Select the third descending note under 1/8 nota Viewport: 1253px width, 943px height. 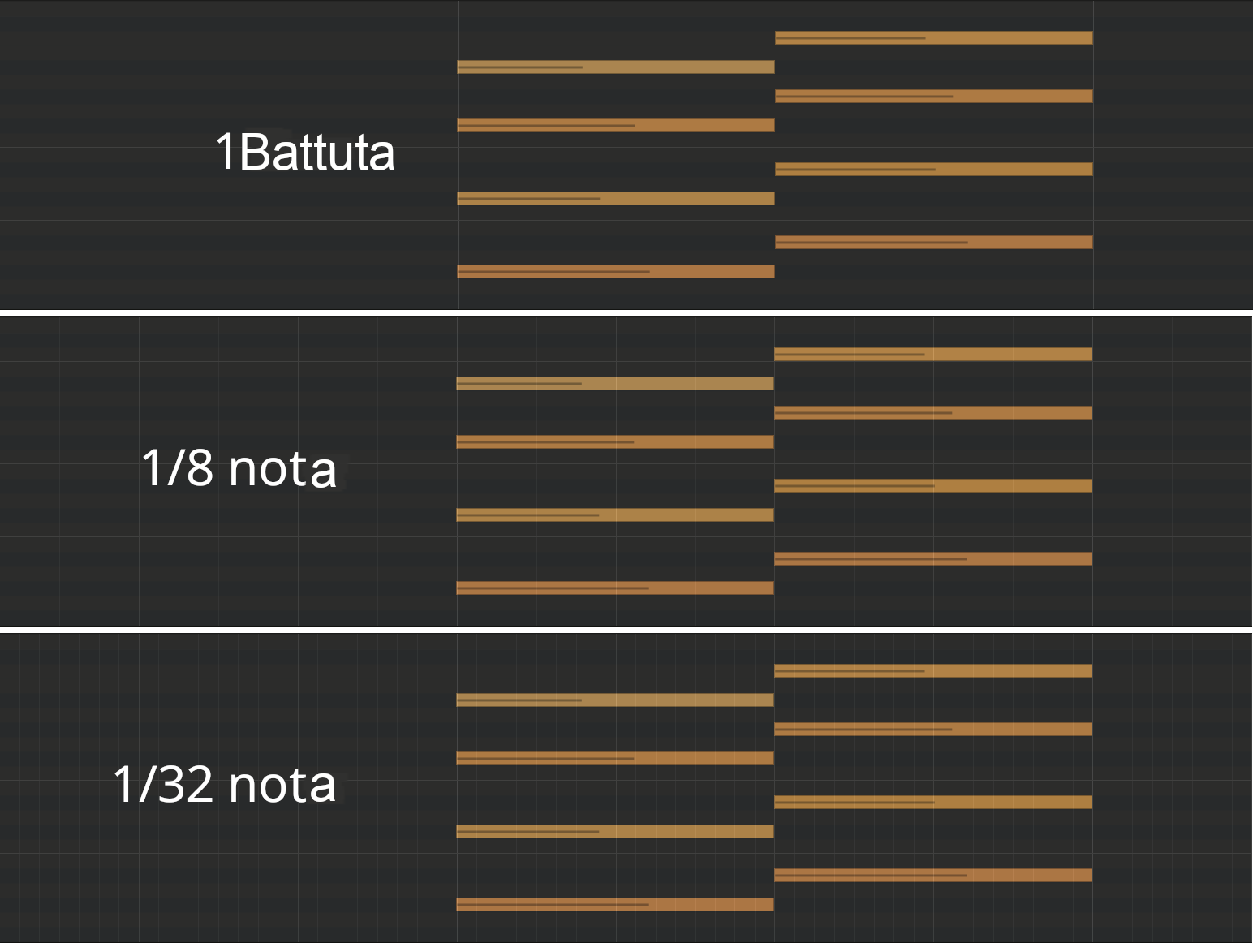coord(933,411)
